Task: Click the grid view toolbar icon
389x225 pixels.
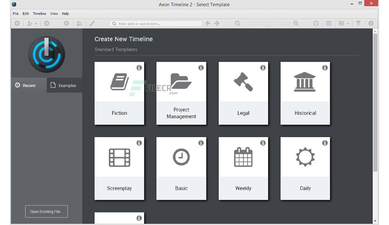Action: point(329,23)
